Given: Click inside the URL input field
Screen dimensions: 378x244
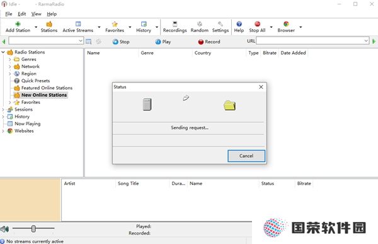Looking at the screenshot, I should click(310, 41).
